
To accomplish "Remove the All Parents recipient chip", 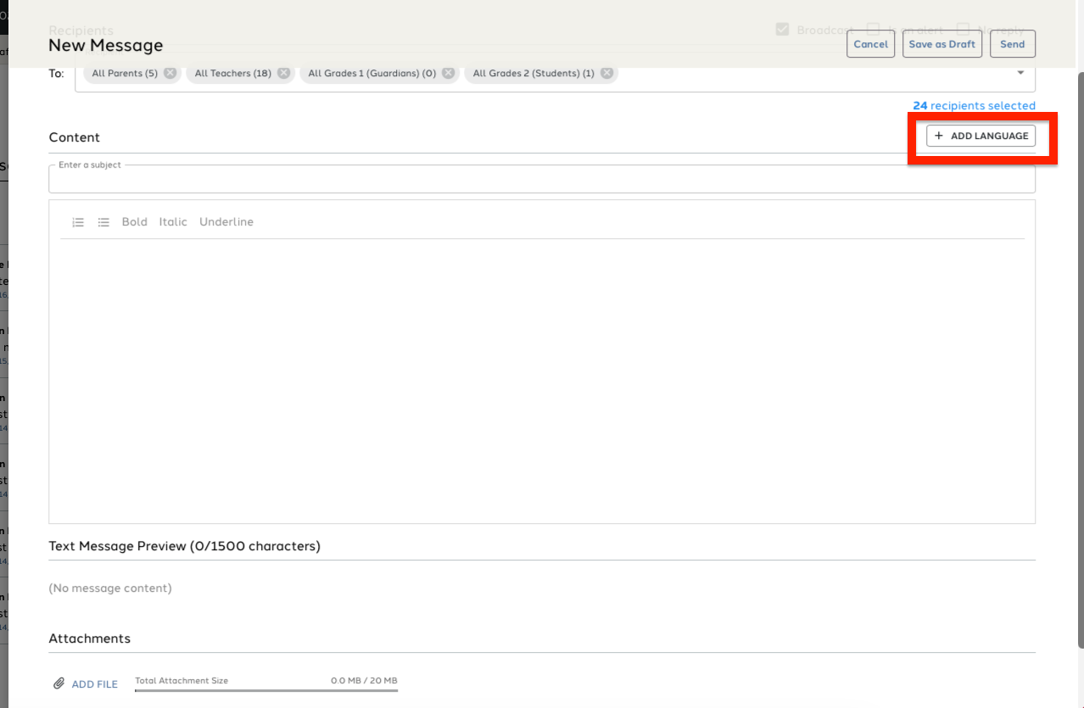I will (170, 73).
